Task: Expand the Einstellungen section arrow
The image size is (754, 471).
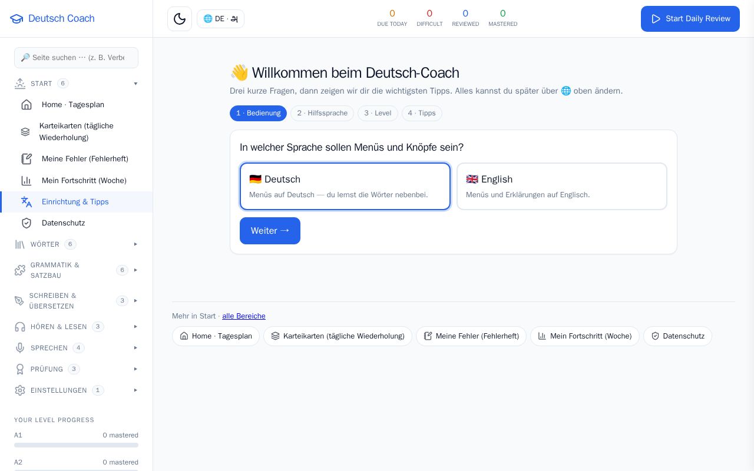Action: (135, 390)
